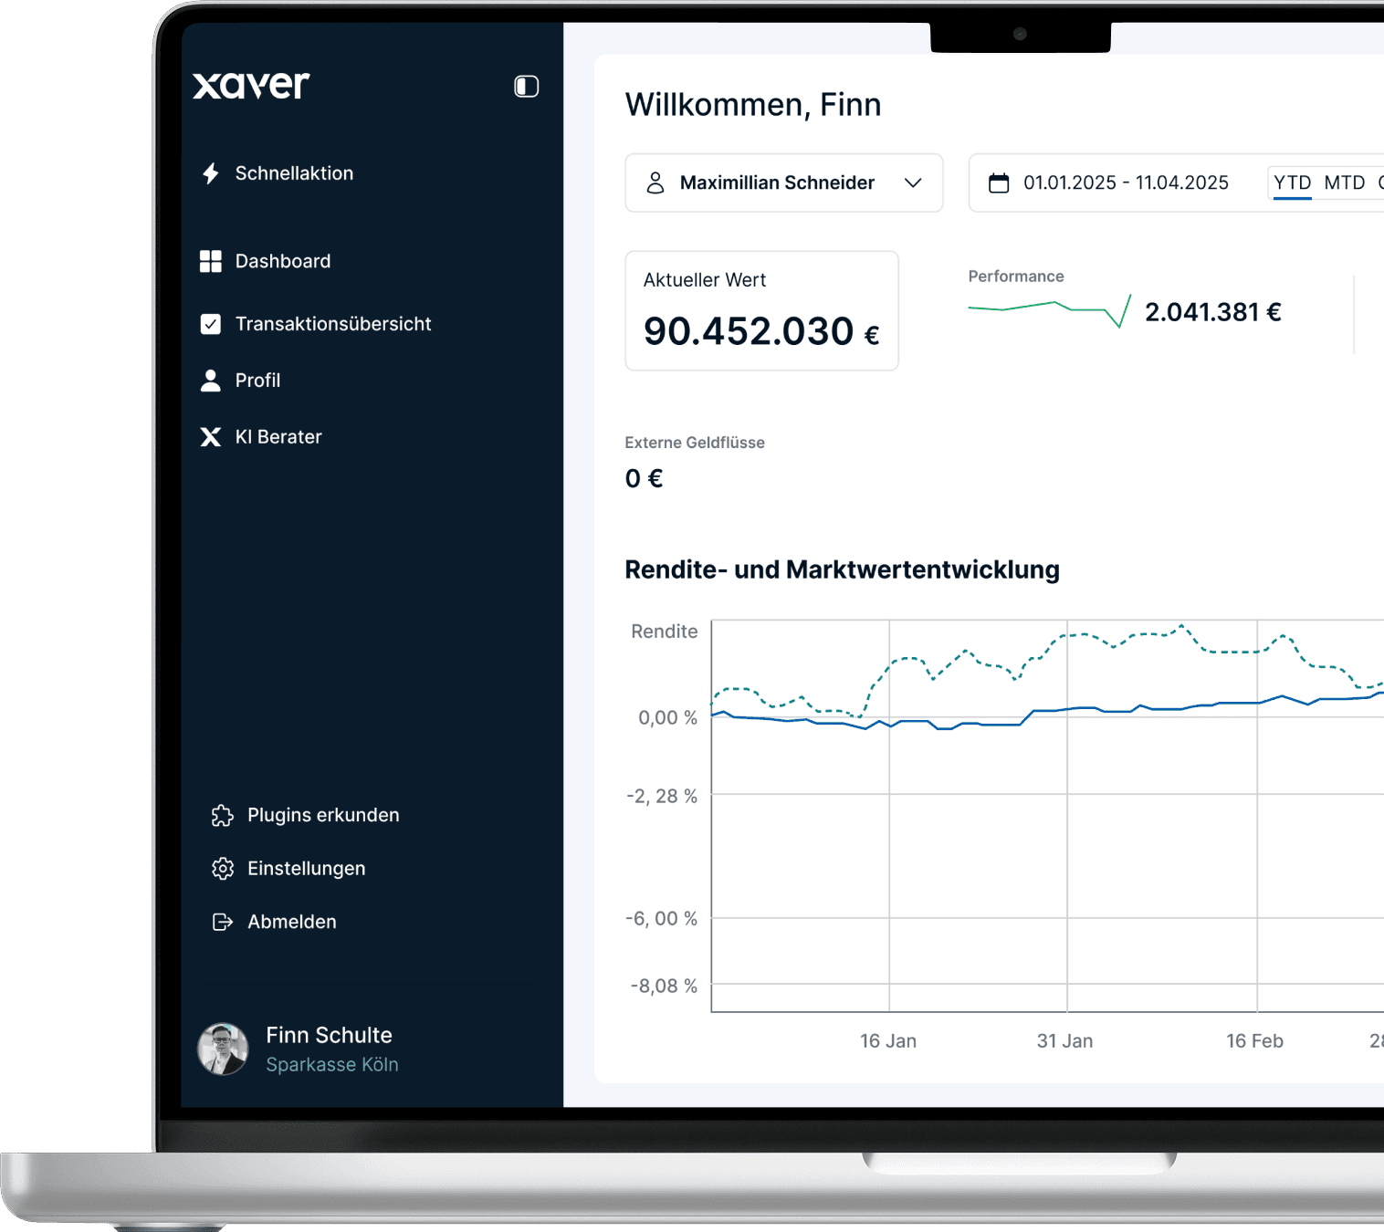Click the Performance label
The height and width of the screenshot is (1232, 1384).
point(1016,277)
